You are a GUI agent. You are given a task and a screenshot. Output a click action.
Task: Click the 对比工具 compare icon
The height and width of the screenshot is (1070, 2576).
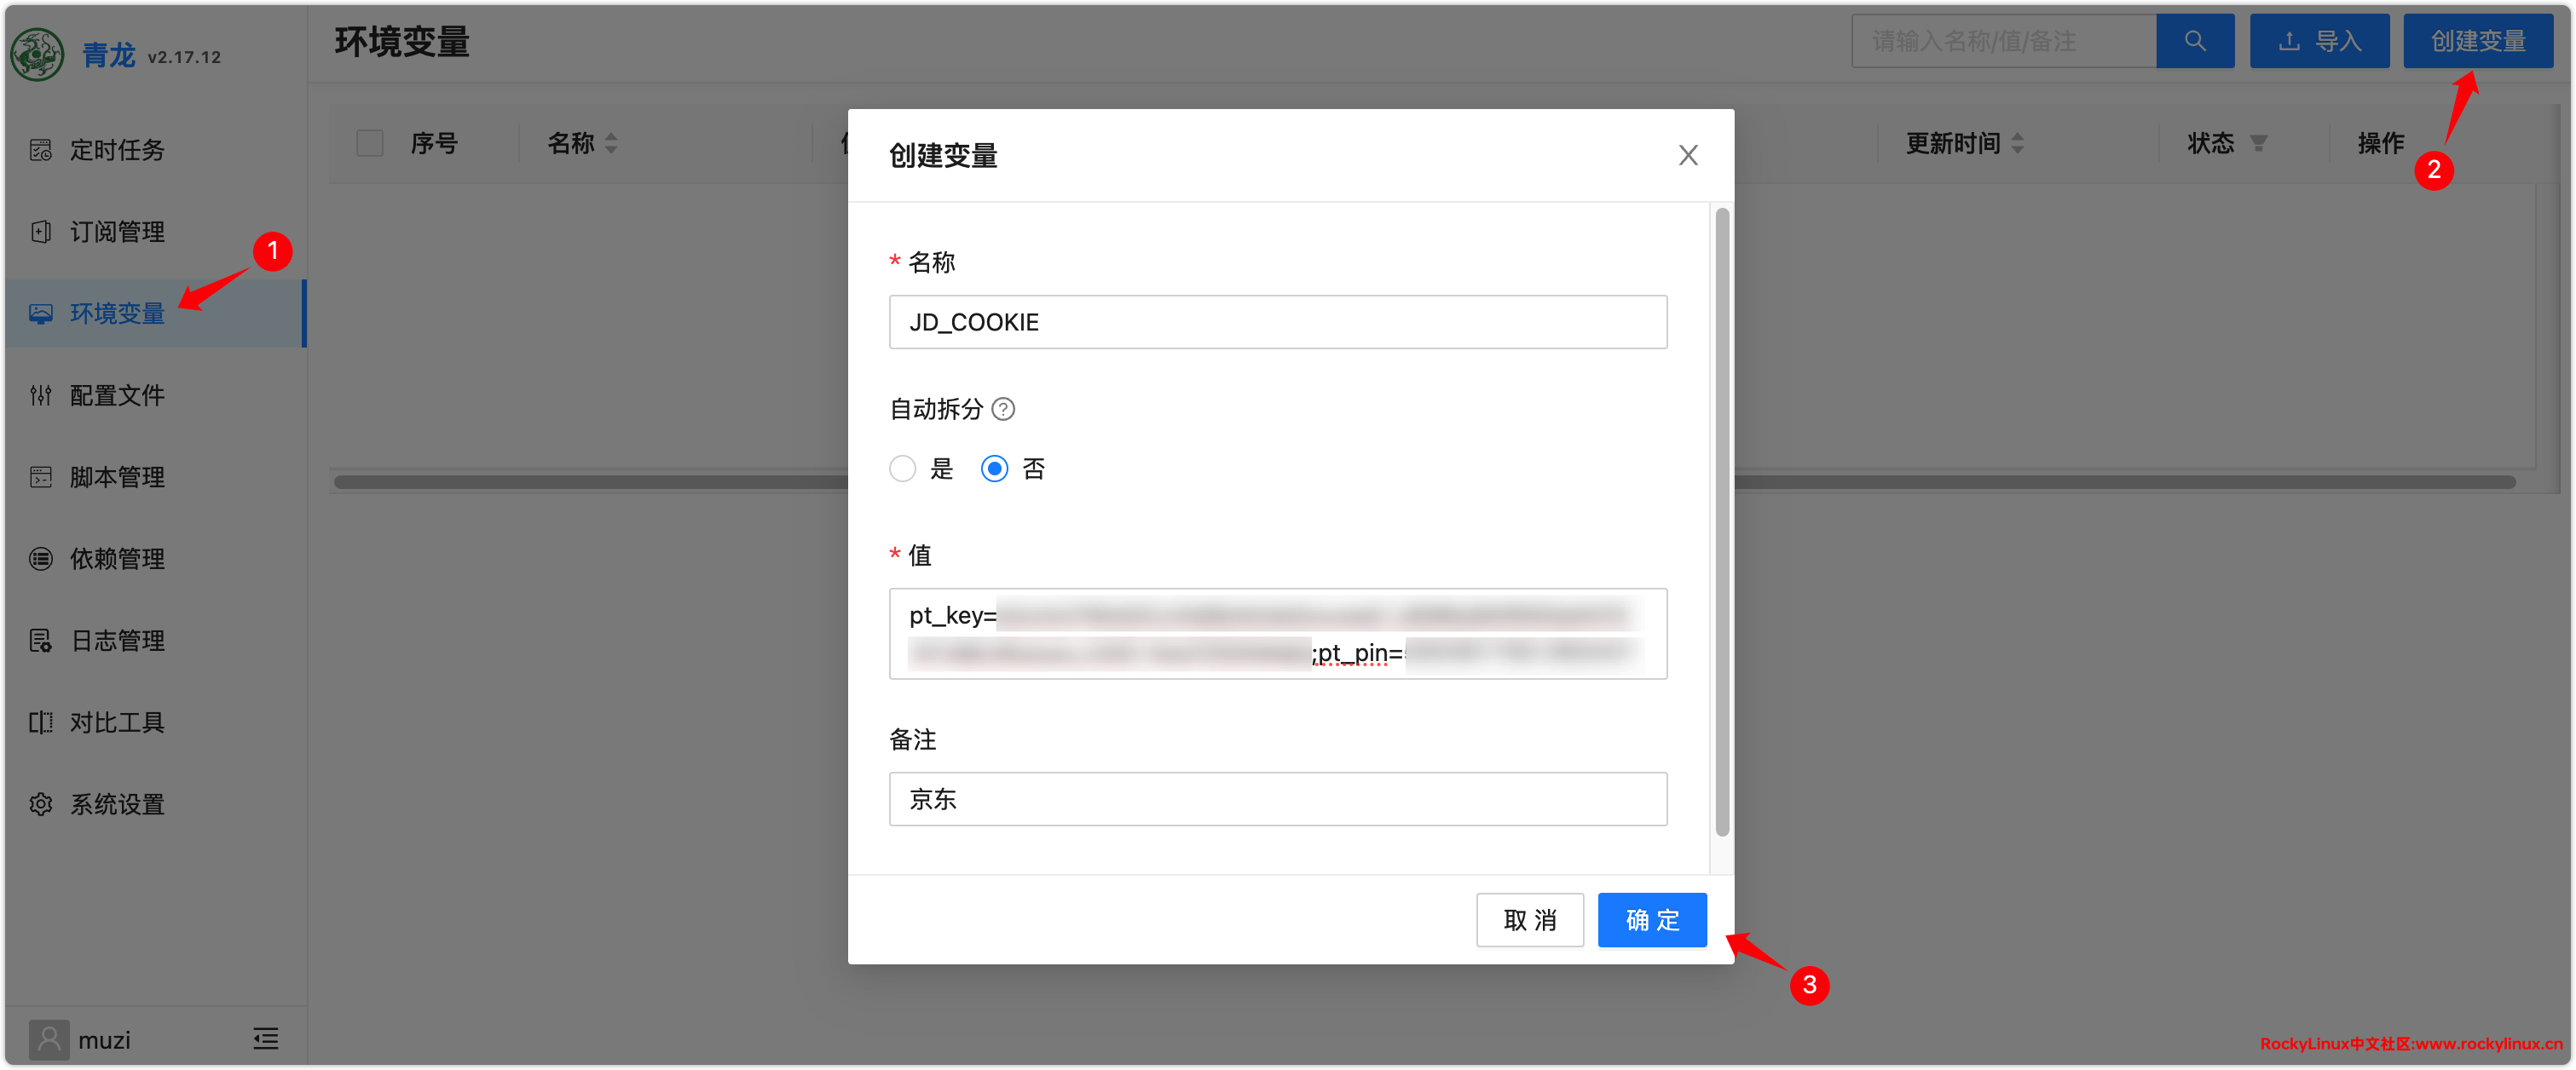tap(40, 722)
